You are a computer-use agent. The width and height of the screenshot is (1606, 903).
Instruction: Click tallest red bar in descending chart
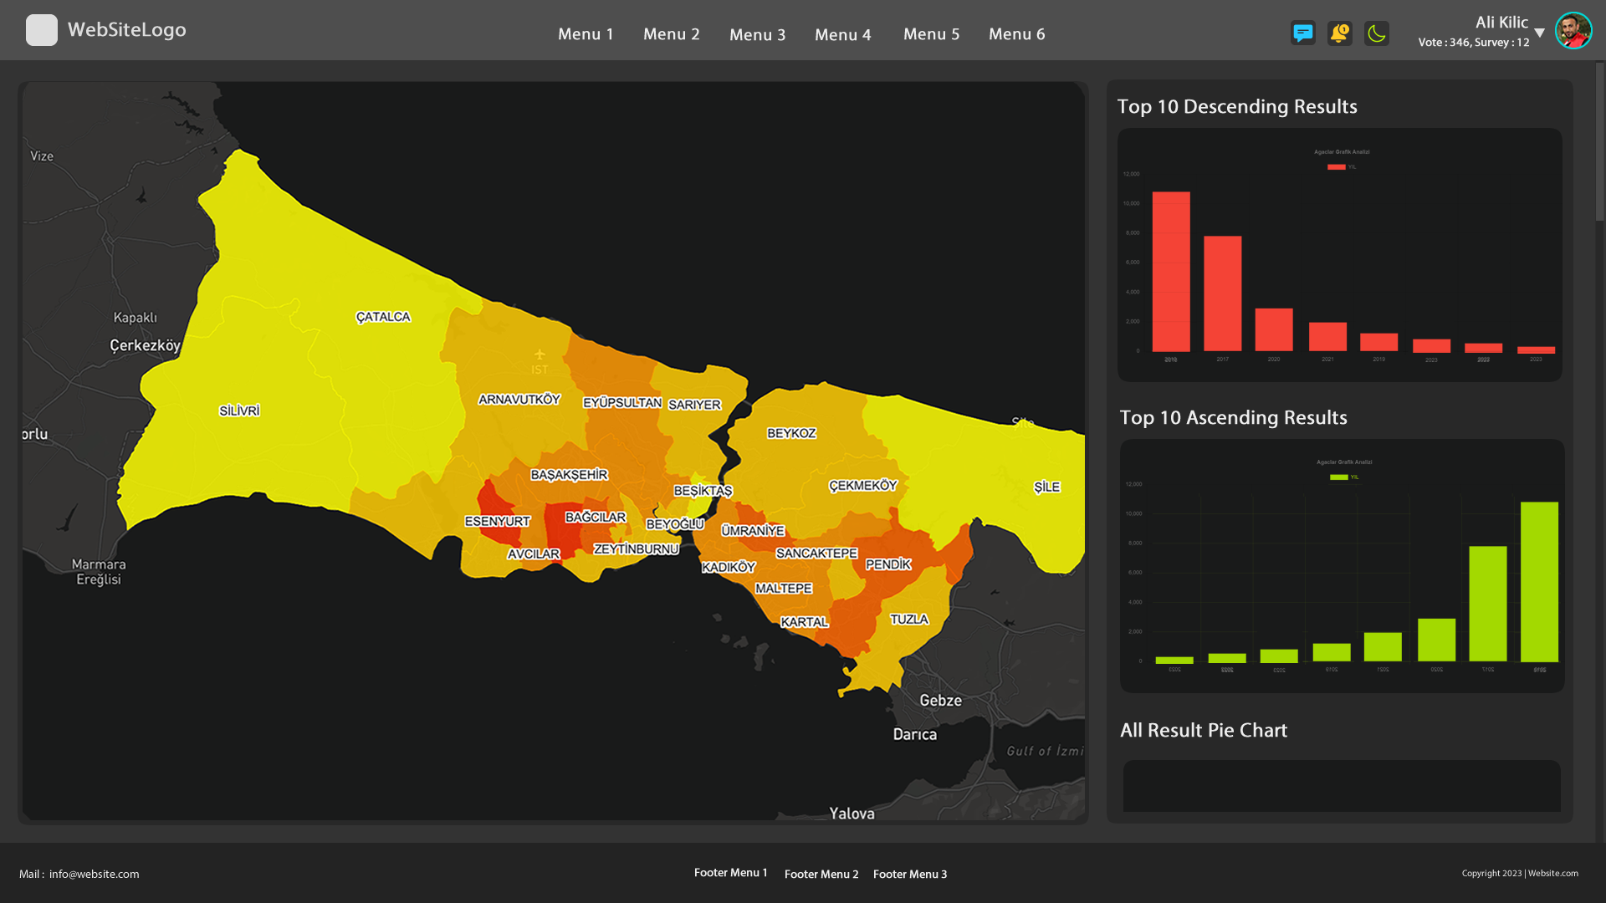1171,272
